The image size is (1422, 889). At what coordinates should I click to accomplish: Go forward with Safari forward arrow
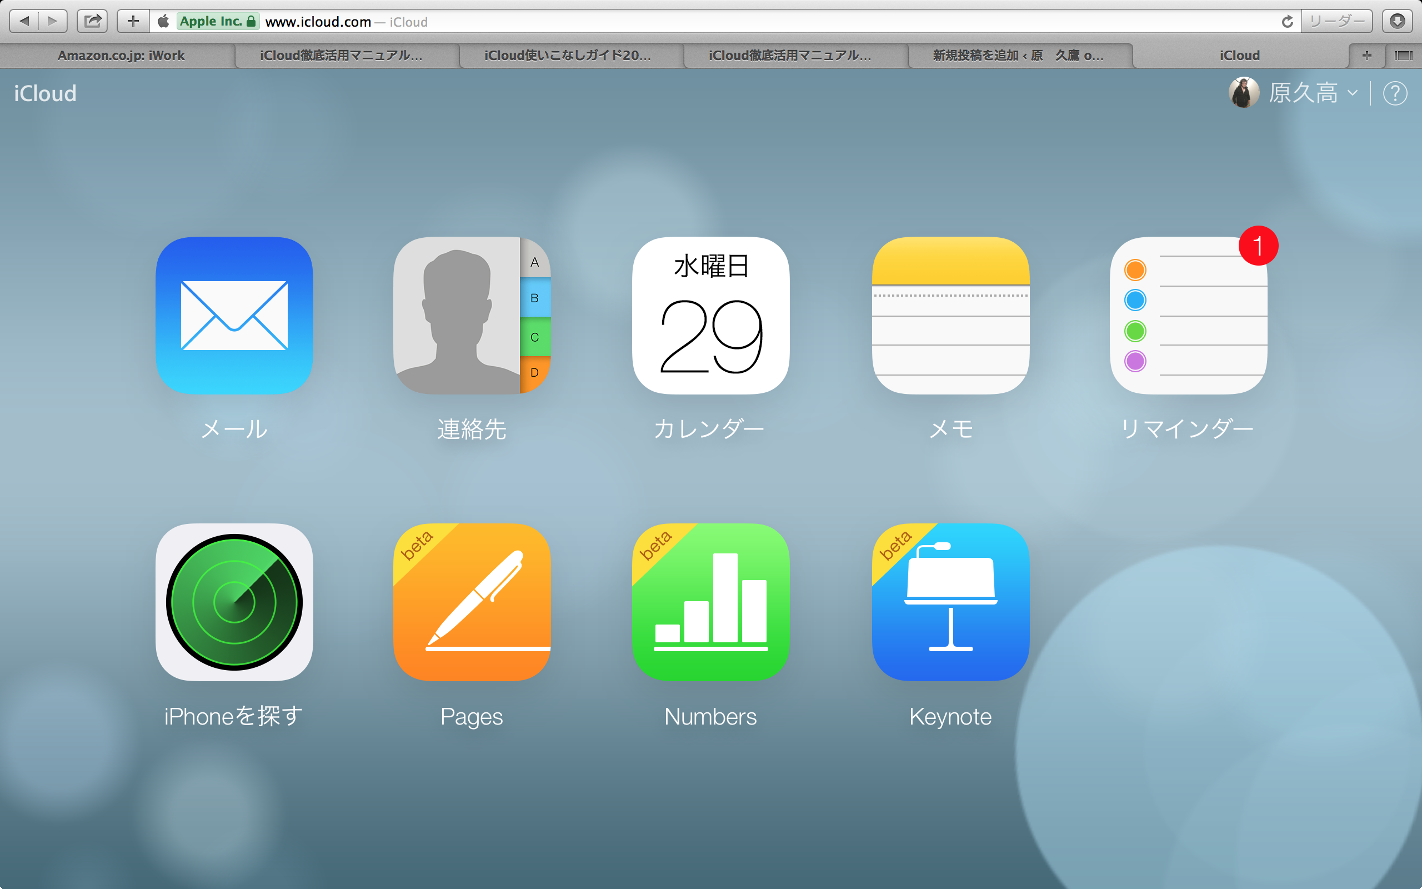pos(53,21)
